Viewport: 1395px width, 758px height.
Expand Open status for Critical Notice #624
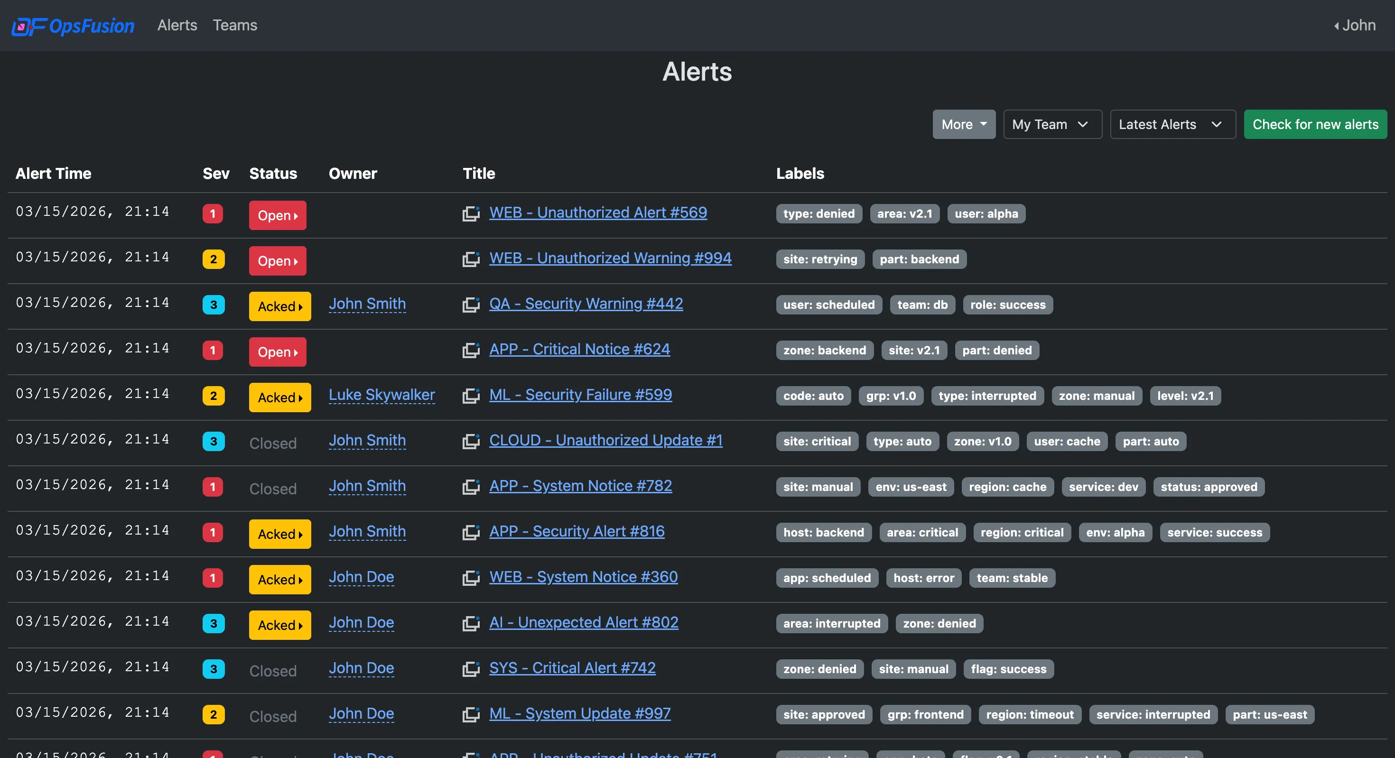278,351
